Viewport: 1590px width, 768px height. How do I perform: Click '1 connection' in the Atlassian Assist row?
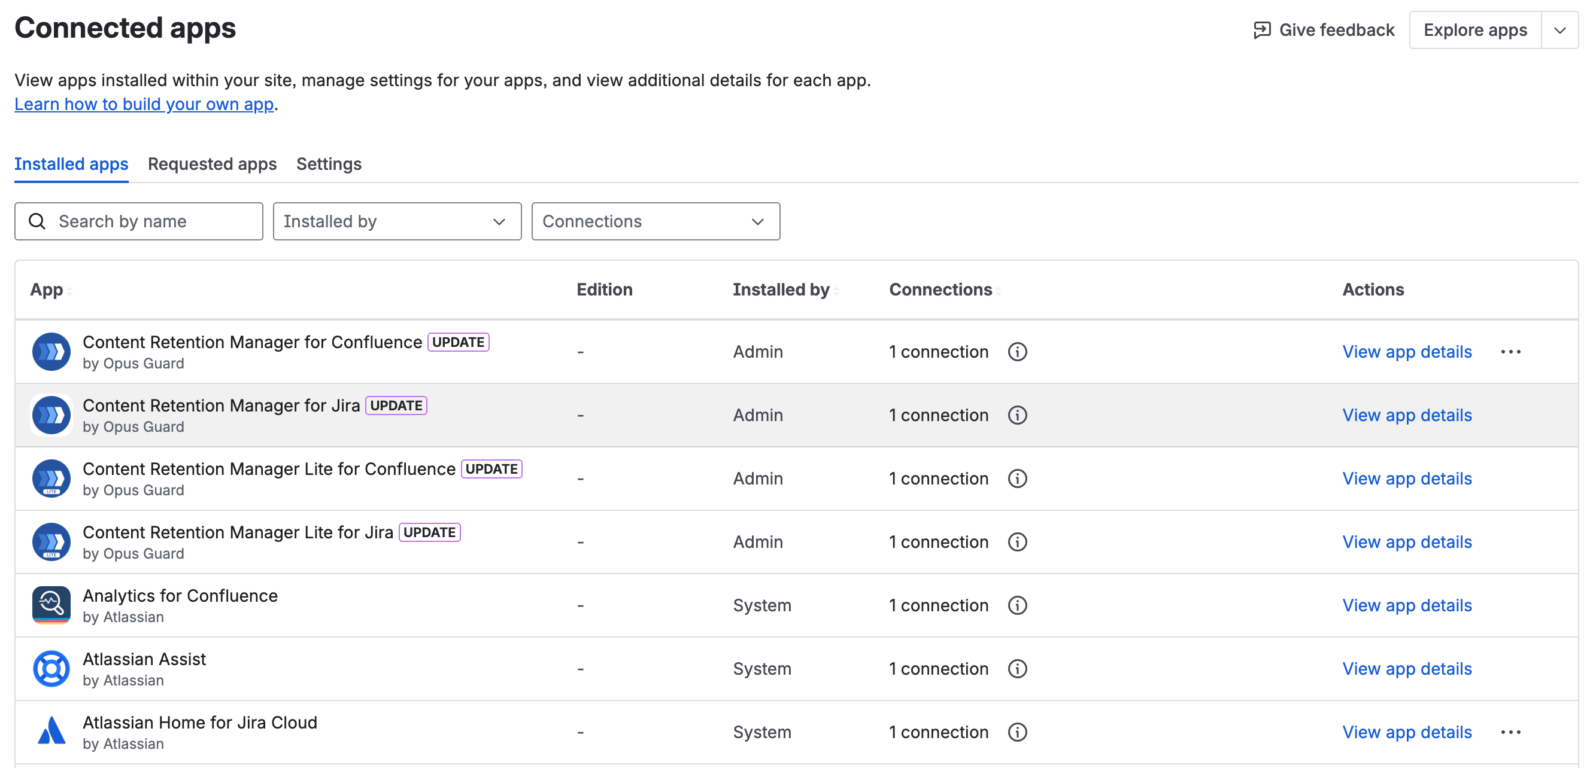pyautogui.click(x=938, y=669)
